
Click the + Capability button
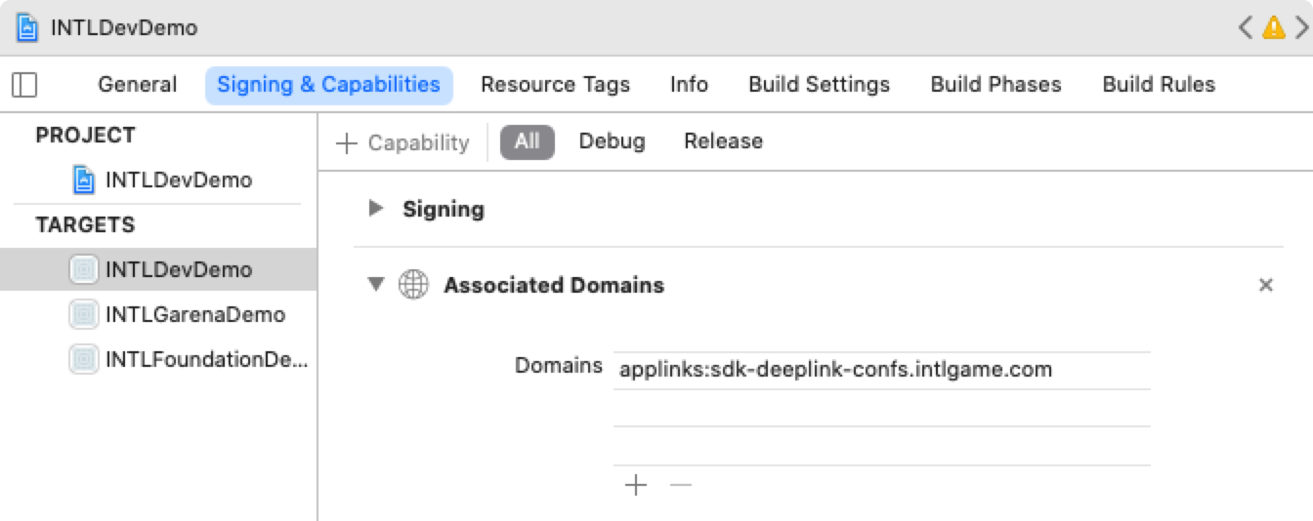tap(402, 142)
